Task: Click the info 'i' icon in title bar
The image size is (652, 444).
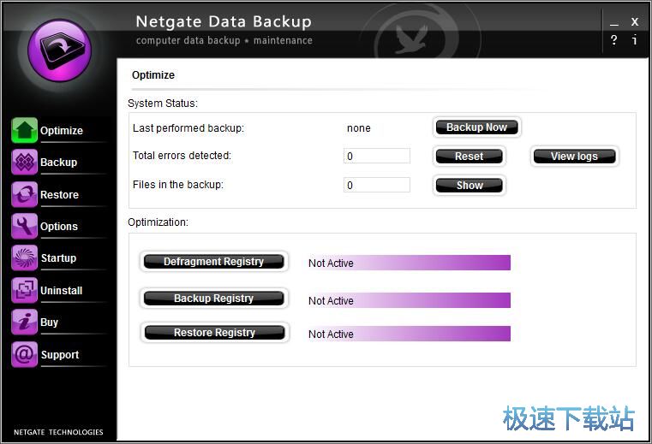Action: 635,40
